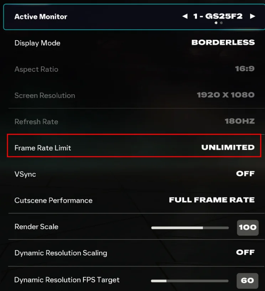Change Frame Rate Limit UNLIMITED value

[228, 147]
